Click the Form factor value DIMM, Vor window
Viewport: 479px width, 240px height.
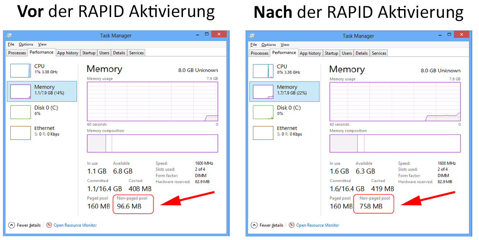tap(201, 175)
